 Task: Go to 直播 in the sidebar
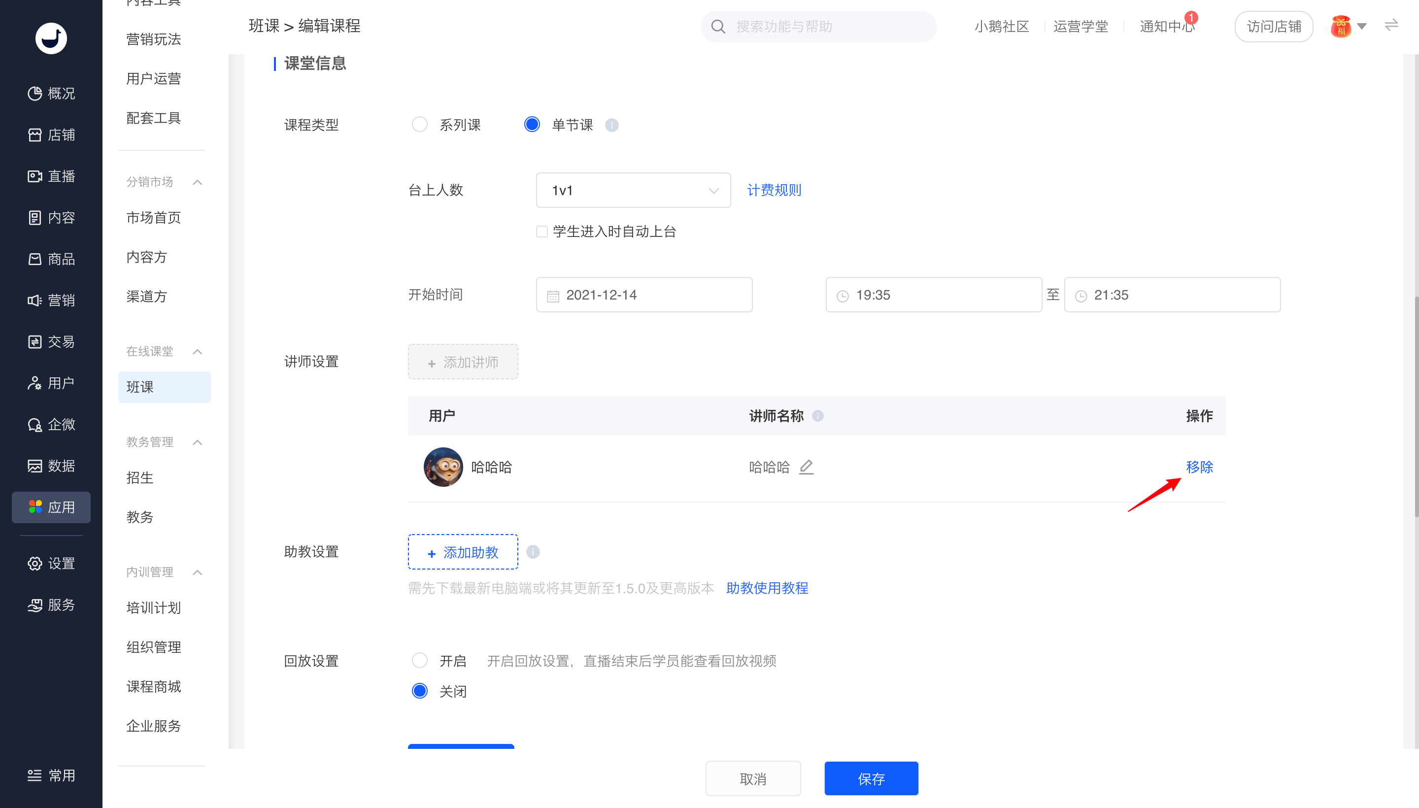pyautogui.click(x=51, y=176)
